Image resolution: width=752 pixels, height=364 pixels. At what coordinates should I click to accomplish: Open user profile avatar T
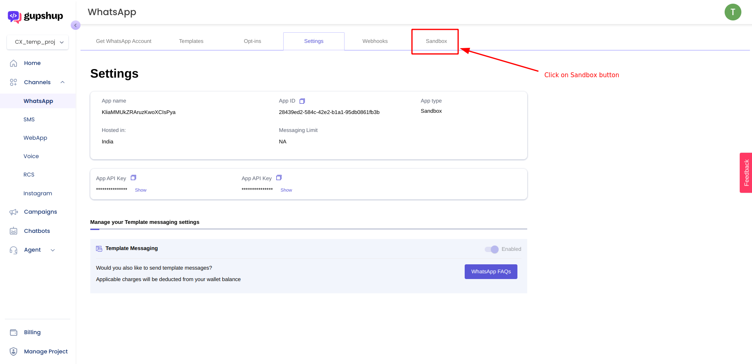pyautogui.click(x=733, y=12)
